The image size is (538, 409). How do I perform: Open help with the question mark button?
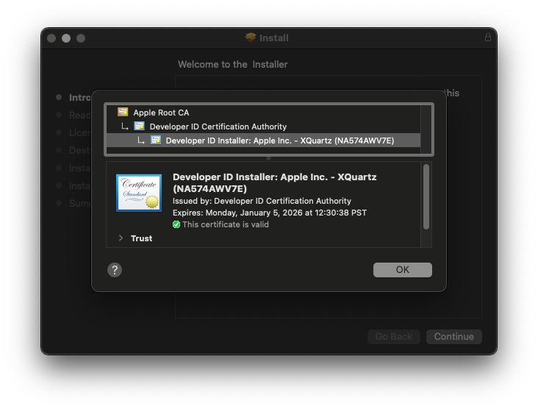[x=115, y=270]
